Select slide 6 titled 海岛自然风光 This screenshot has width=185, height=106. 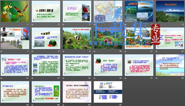[x=170, y=11]
